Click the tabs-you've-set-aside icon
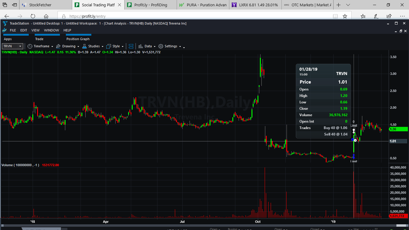 pyautogui.click(x=5, y=5)
